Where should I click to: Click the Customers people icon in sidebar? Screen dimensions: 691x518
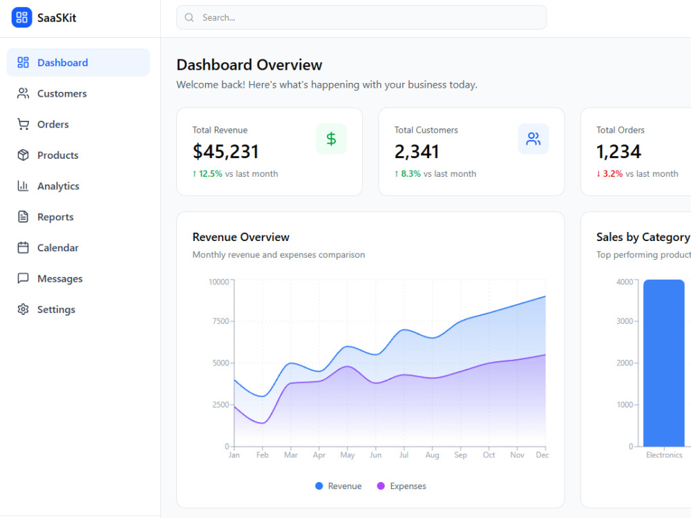pyautogui.click(x=23, y=93)
